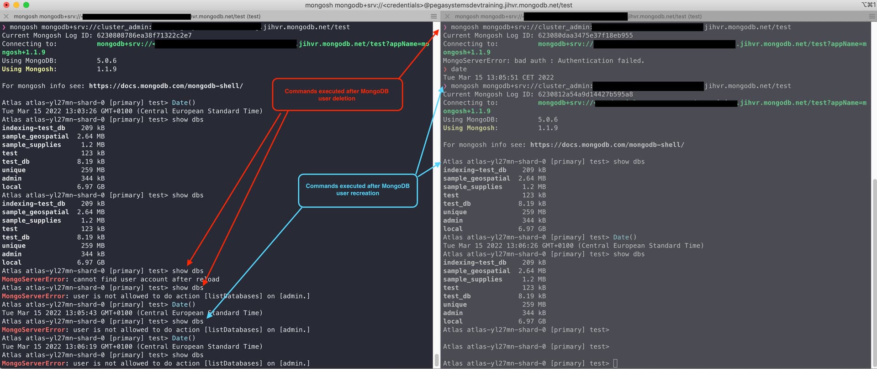Open the left pane's hamburger menu
The image size is (877, 369).
point(433,16)
